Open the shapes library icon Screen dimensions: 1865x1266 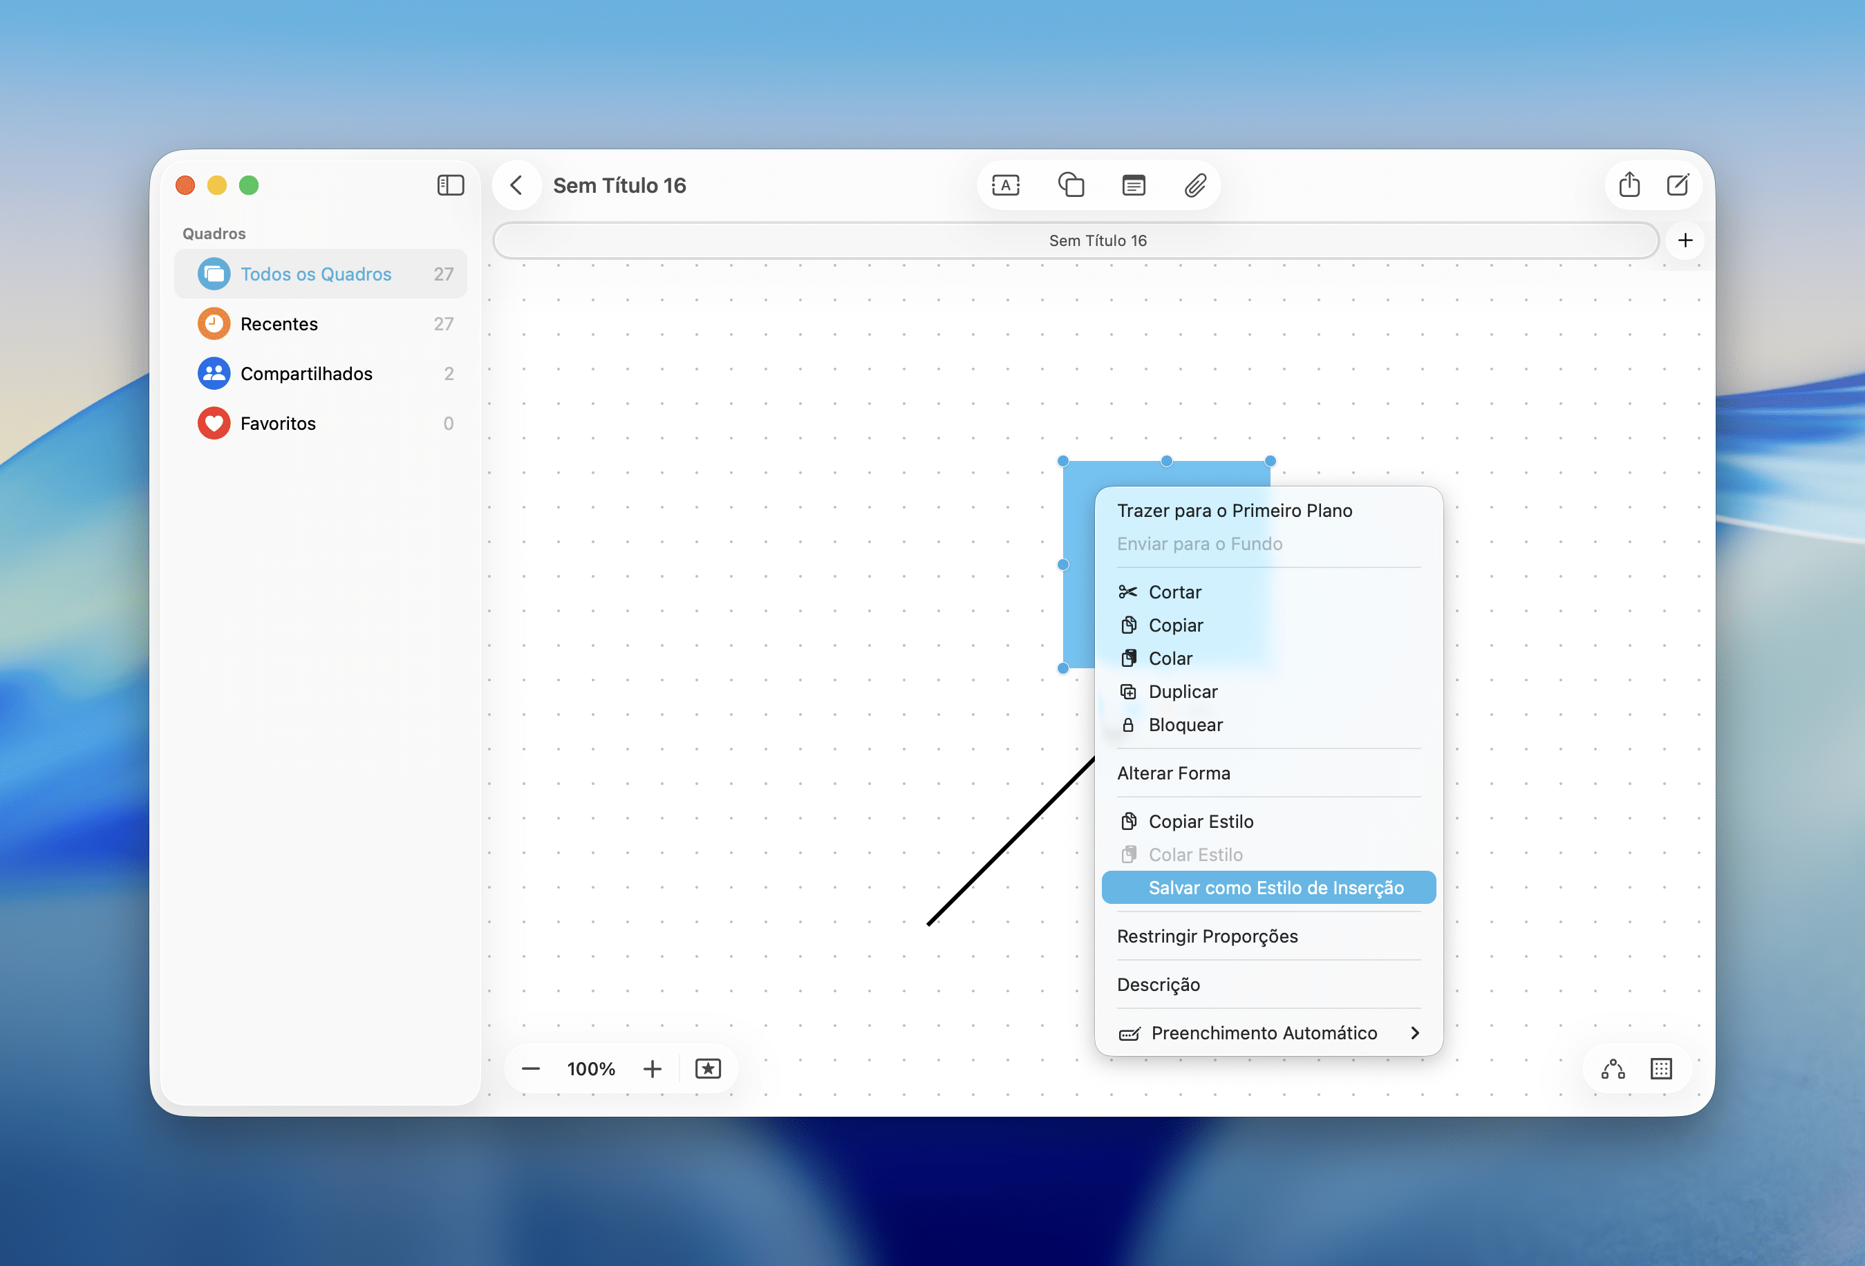point(1071,185)
